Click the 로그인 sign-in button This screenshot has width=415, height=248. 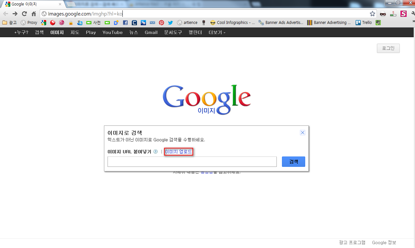coord(388,48)
